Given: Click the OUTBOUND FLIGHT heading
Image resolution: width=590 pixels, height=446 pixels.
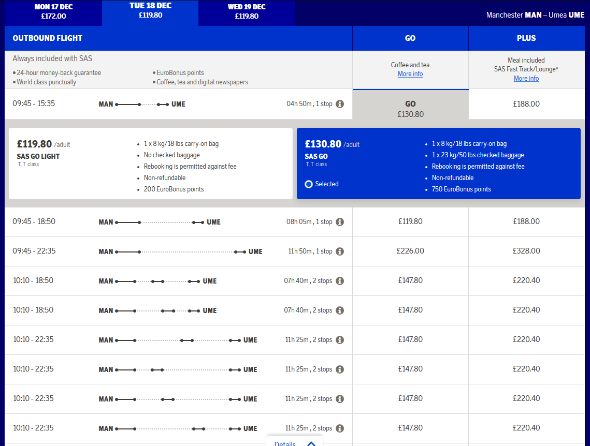Looking at the screenshot, I should point(48,38).
